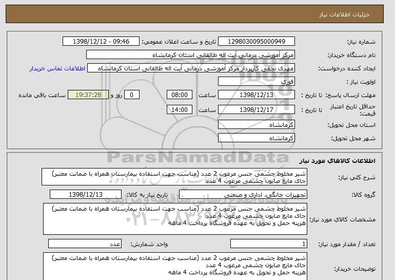Click the مهلت ارسال پاسخ label
Image resolution: width=395 pixels, height=280 pixels.
point(350,96)
